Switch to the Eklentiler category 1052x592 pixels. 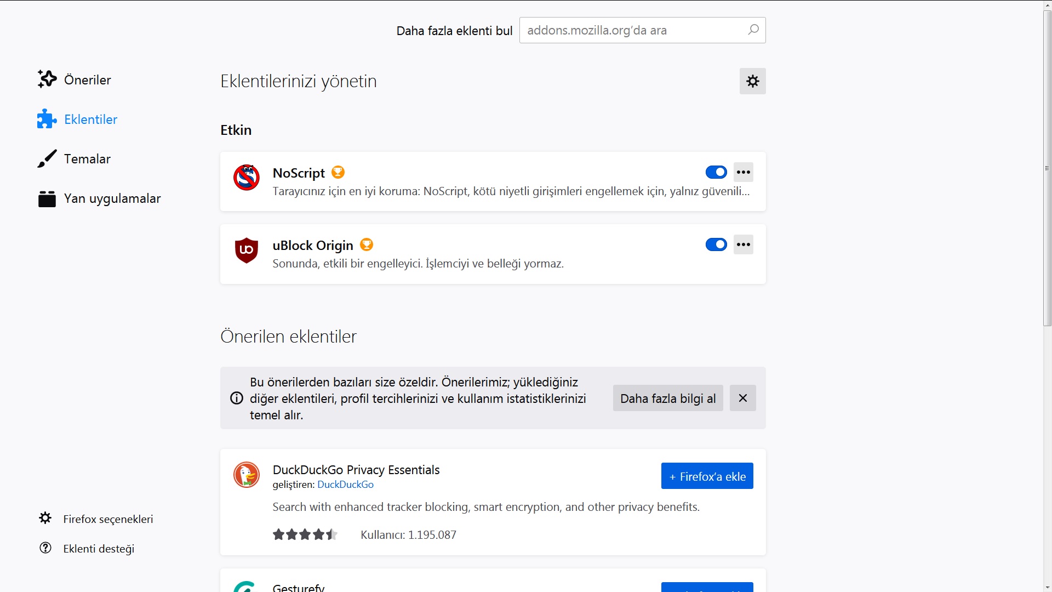[x=90, y=119]
